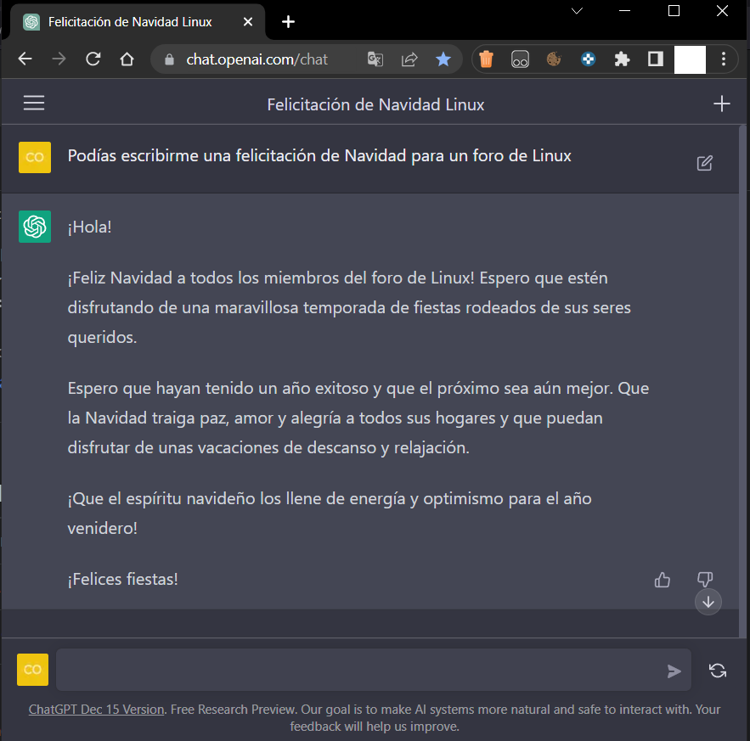Translate this page with Google Translate icon
The image size is (750, 741).
(x=375, y=59)
